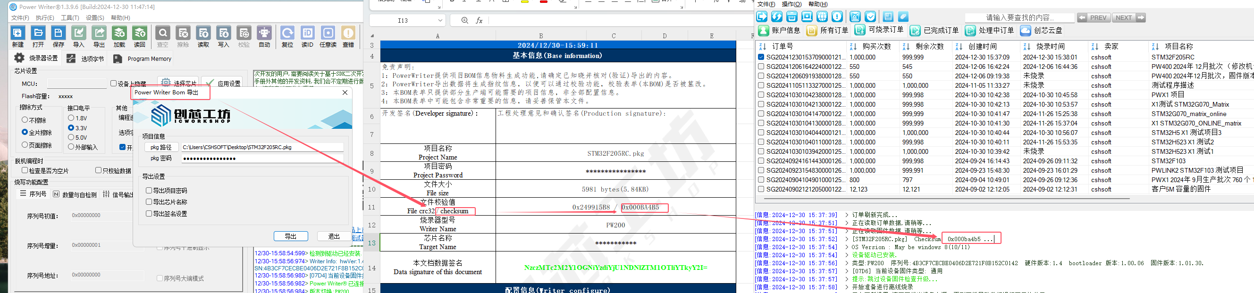Open 执行(E) menu in Power Writer
1254x293 pixels.
pyautogui.click(x=45, y=18)
